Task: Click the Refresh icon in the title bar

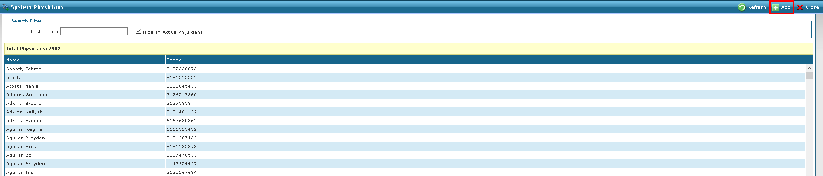Action: click(742, 7)
